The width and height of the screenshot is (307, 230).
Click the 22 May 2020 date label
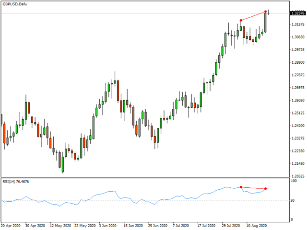(85, 226)
